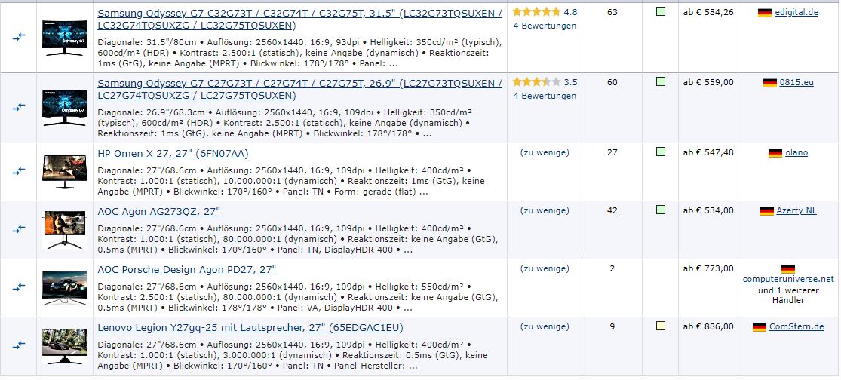Image resolution: width=841 pixels, height=380 pixels.
Task: Click compare arrows icon for Samsung Odyssey G7 31.5"
Action: (x=19, y=37)
